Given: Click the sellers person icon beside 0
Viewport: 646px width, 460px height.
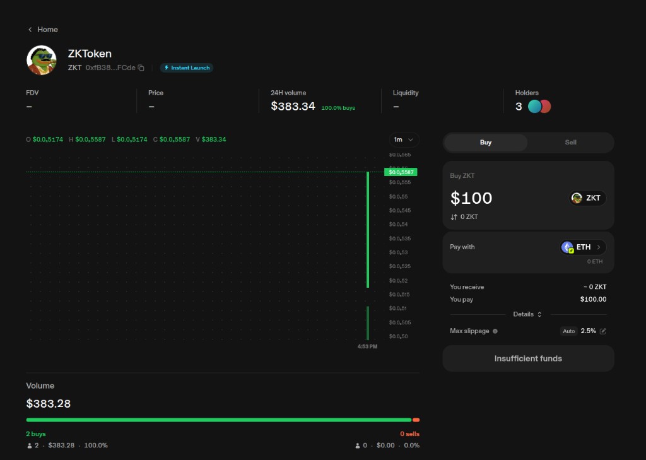Looking at the screenshot, I should (357, 445).
